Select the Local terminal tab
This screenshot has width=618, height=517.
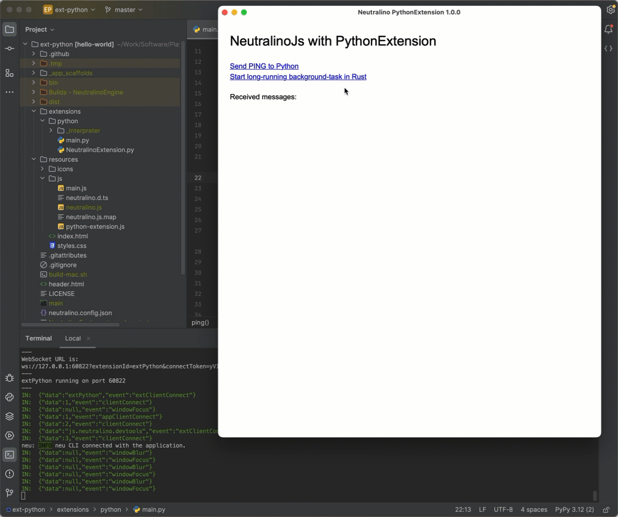[73, 338]
